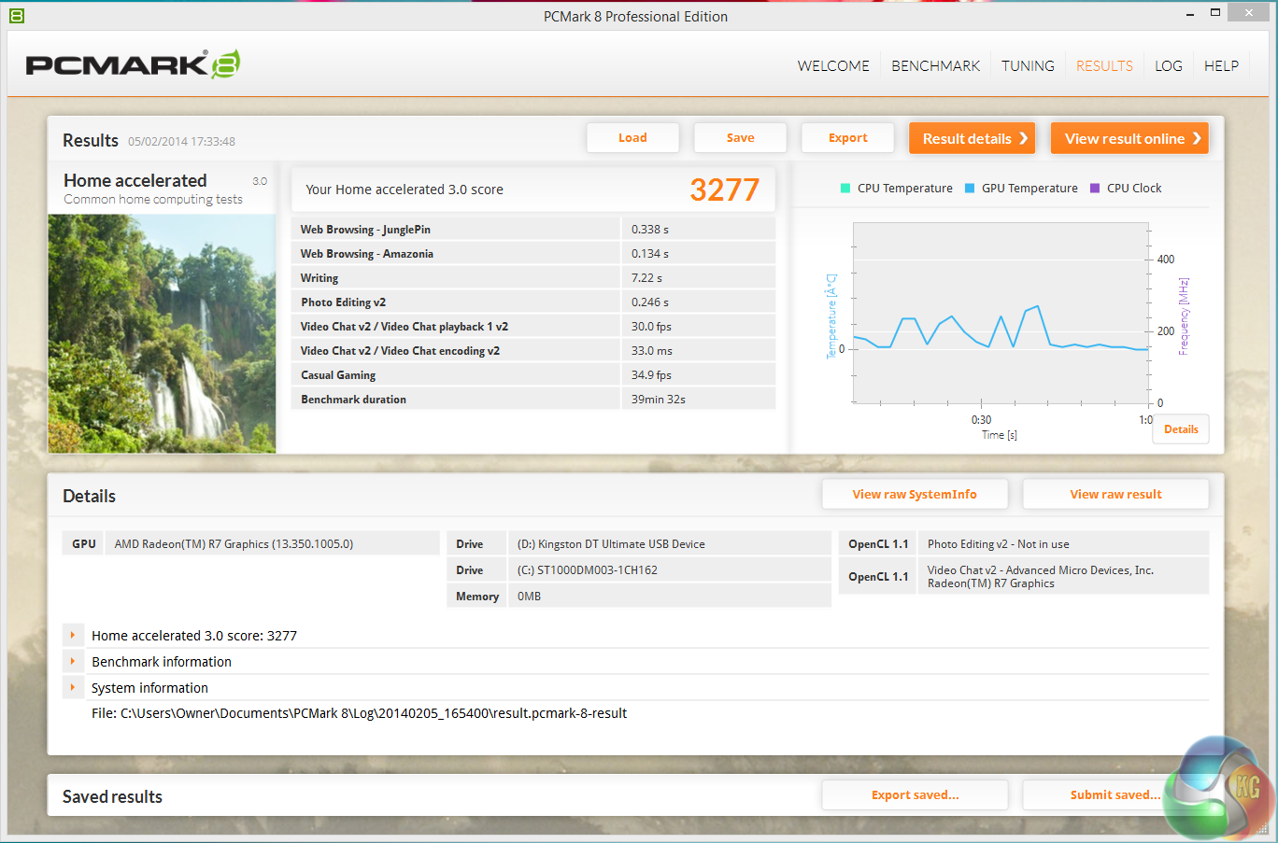Screen dimensions: 1278x843
Task: Select the Casual Gaming row
Action: (533, 375)
